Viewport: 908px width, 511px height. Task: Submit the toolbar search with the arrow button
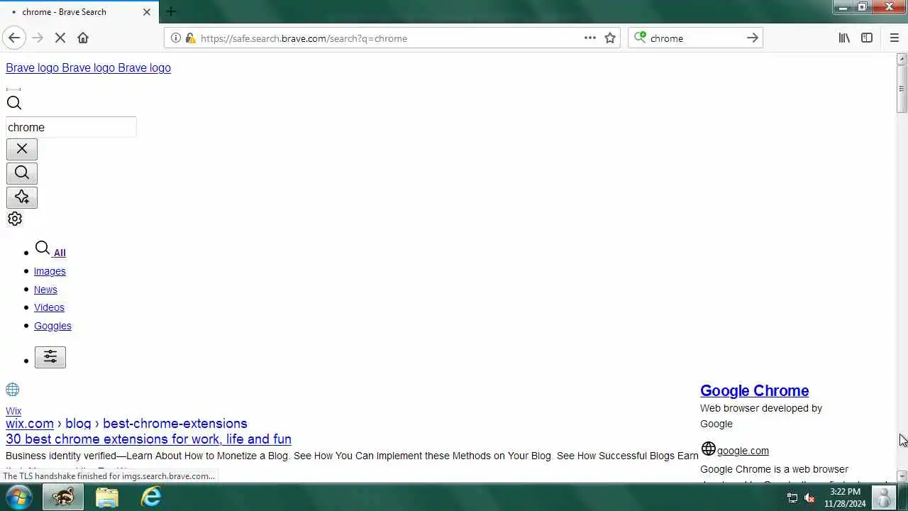tap(753, 38)
